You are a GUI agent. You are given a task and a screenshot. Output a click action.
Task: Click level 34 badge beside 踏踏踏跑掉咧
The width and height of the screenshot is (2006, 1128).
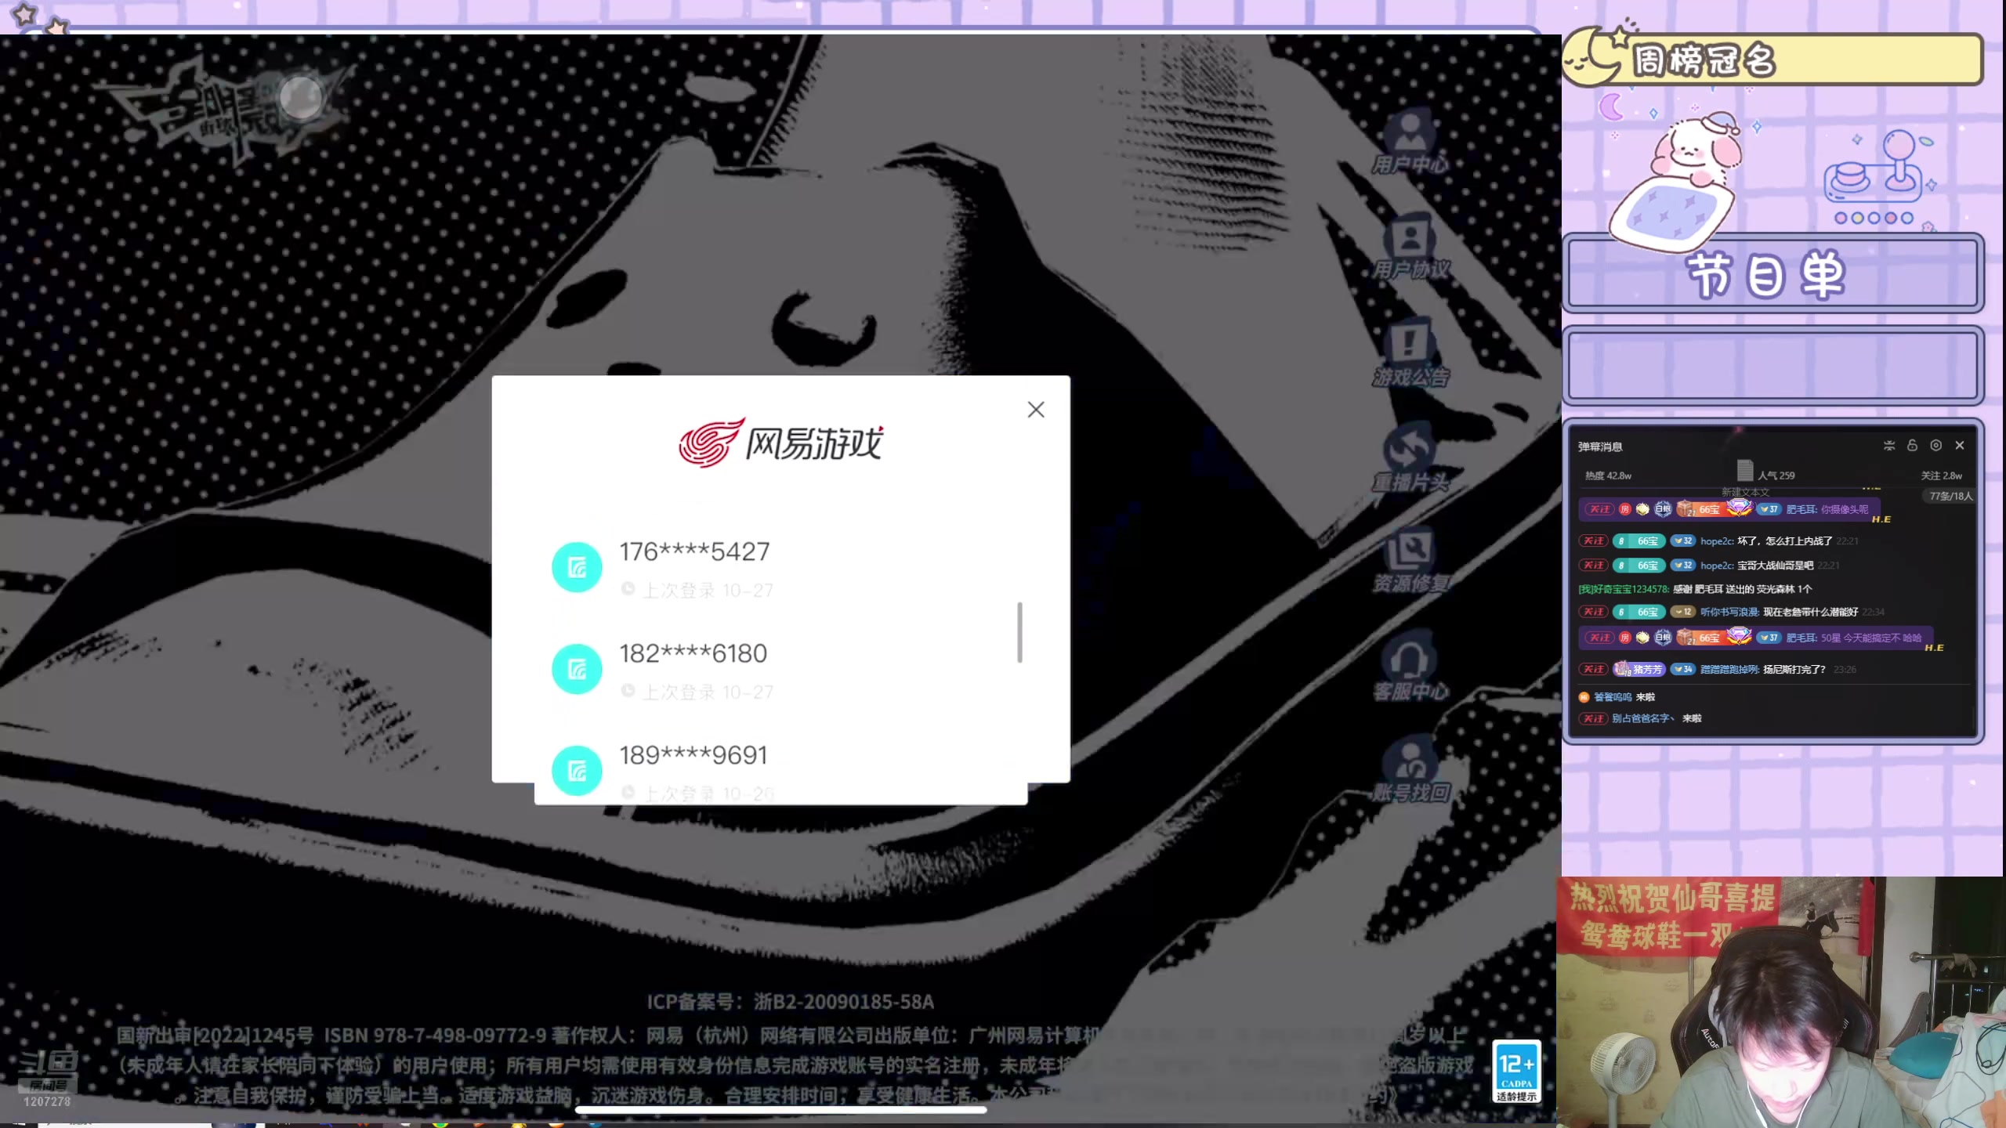click(x=1682, y=670)
